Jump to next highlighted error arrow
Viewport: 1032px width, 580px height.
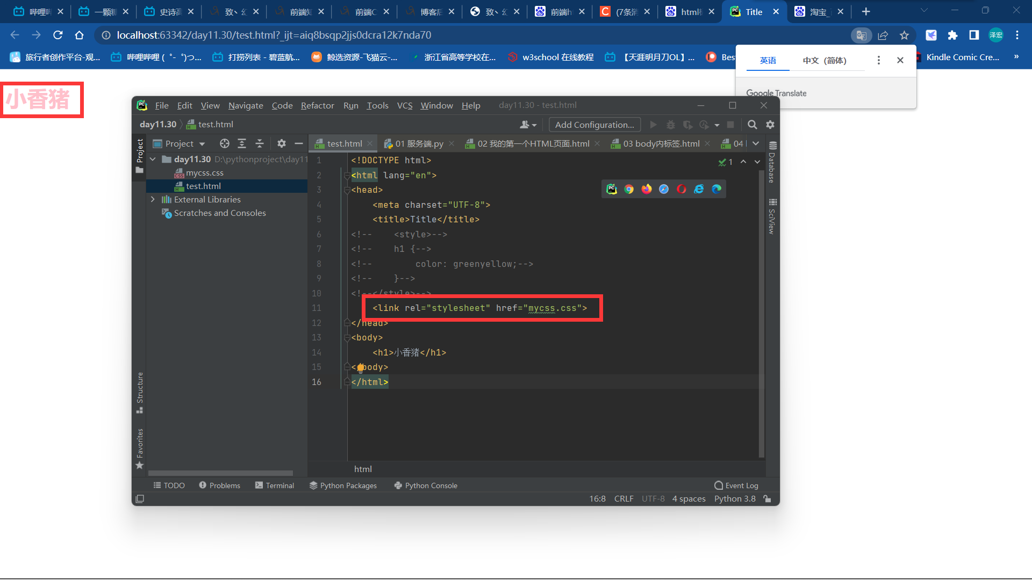pos(757,162)
